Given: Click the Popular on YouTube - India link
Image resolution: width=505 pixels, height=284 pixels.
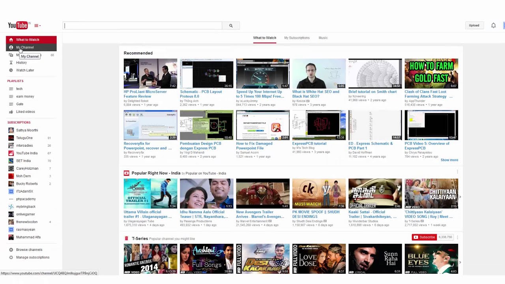Looking at the screenshot, I should 206,174.
